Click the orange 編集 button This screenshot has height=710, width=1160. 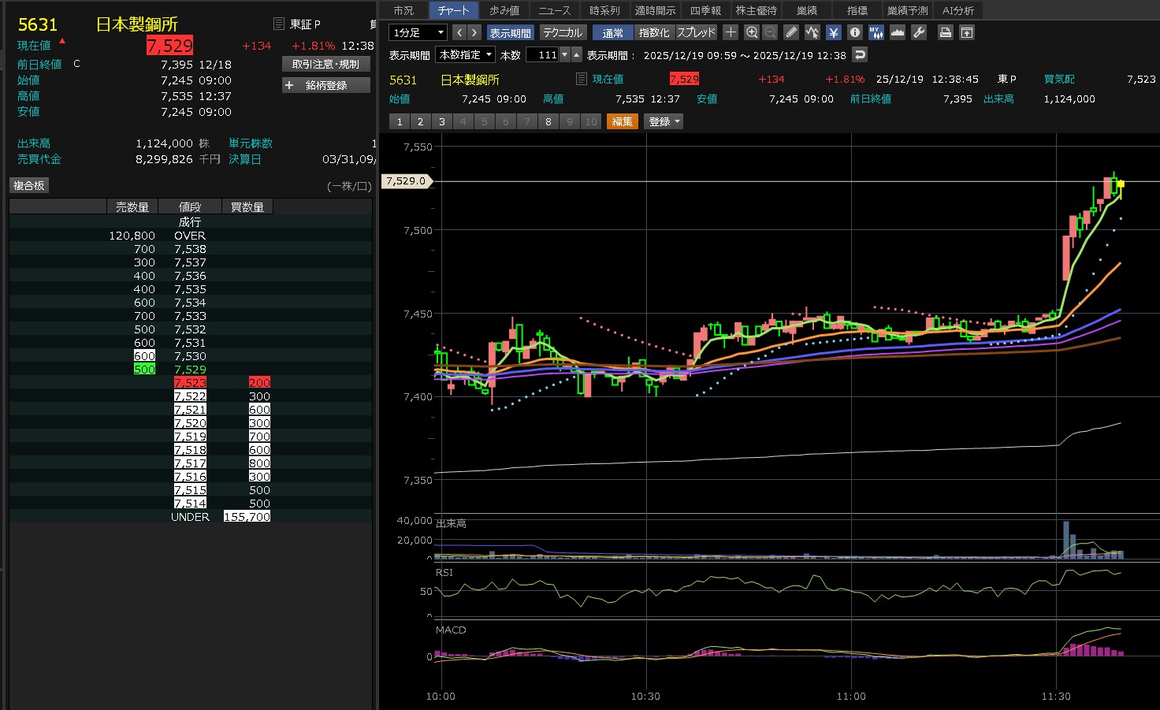pyautogui.click(x=622, y=121)
